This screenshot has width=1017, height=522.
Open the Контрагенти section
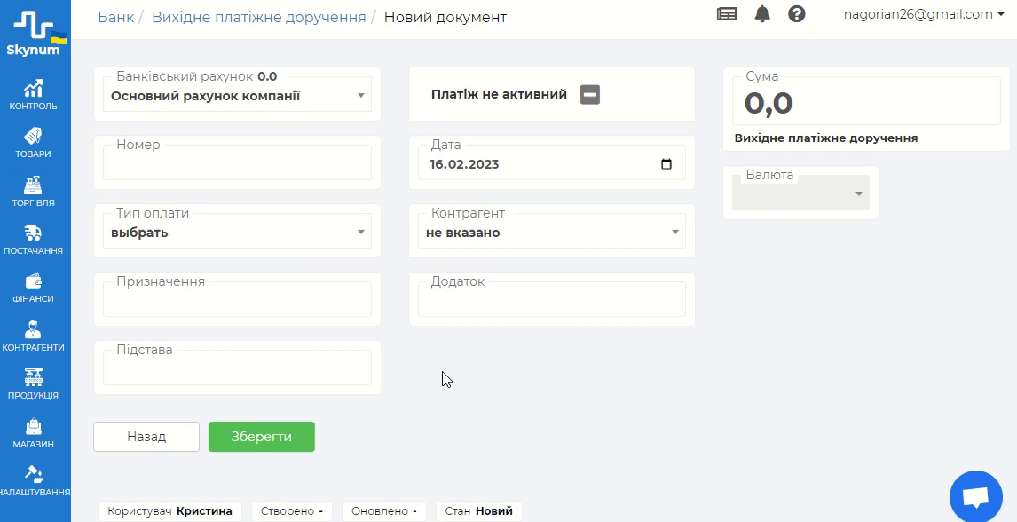[x=34, y=336]
